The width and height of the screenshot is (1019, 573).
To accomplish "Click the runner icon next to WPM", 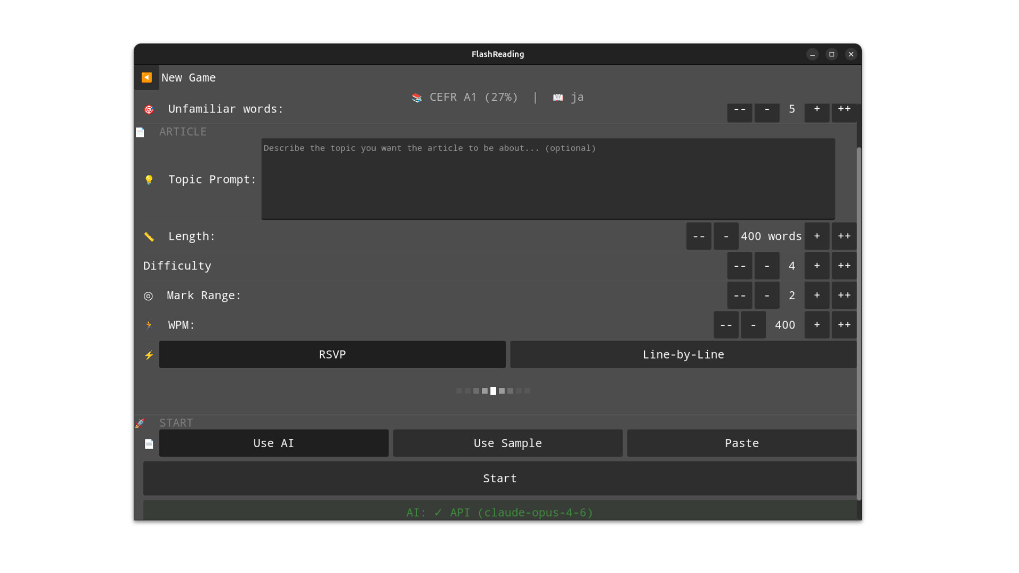I will coord(149,325).
